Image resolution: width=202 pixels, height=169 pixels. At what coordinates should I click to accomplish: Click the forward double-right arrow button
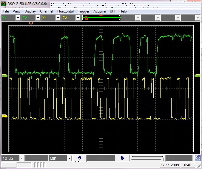(122, 158)
